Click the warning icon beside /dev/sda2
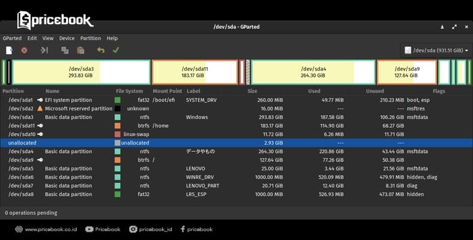 [40, 109]
